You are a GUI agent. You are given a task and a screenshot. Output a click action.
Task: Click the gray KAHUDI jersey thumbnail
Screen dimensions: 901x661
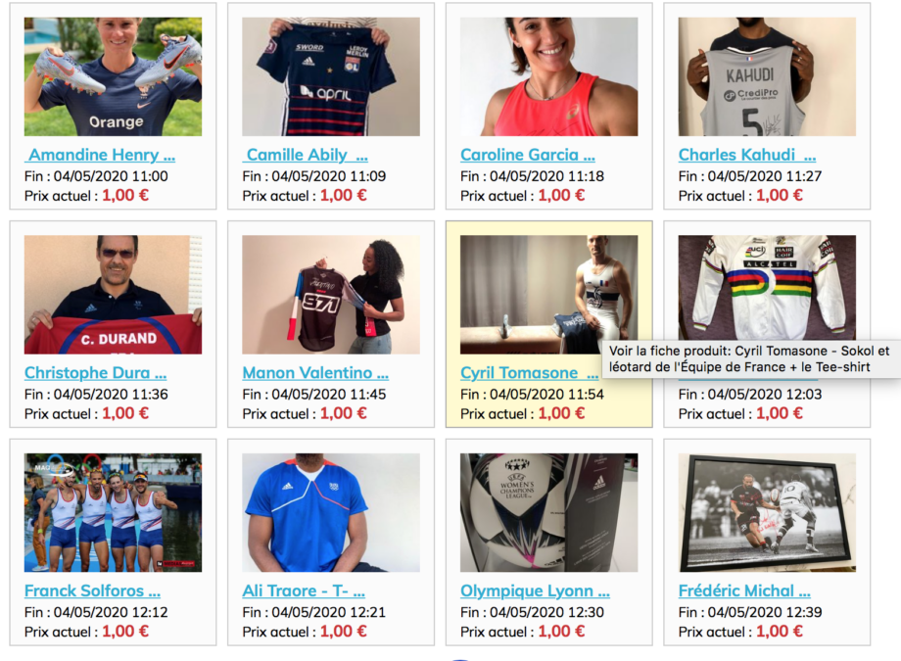point(767,76)
